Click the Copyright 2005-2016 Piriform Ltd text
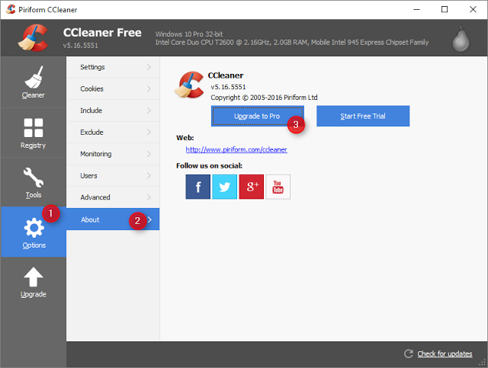The height and width of the screenshot is (368, 488). pyautogui.click(x=264, y=98)
